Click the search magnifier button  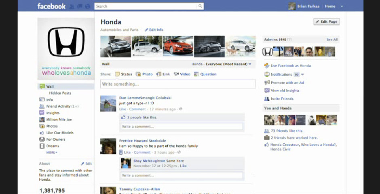coord(200,6)
